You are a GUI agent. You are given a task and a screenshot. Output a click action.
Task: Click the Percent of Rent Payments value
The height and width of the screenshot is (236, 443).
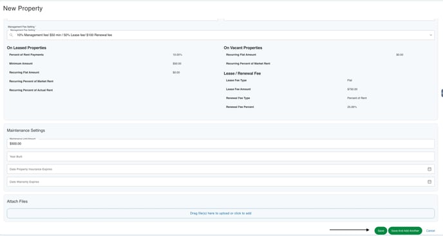click(178, 55)
